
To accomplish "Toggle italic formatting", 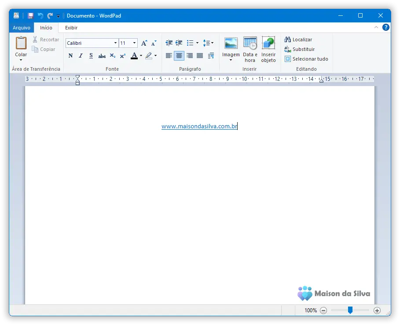I will 81,56.
